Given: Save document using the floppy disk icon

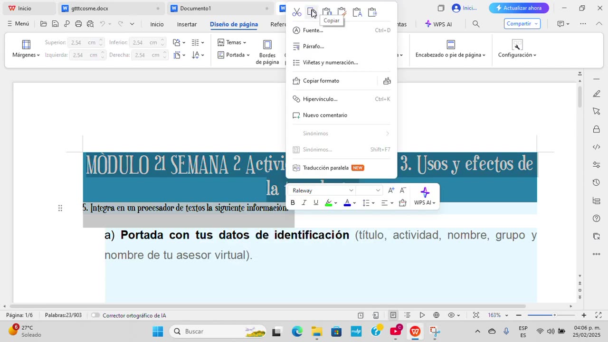Looking at the screenshot, I should 55,24.
